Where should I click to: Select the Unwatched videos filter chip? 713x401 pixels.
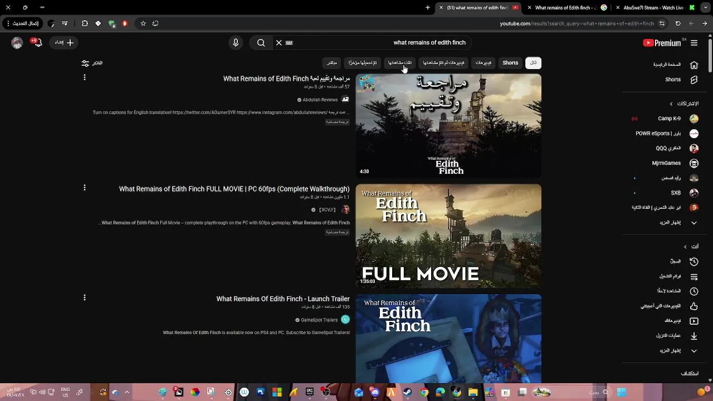(443, 63)
